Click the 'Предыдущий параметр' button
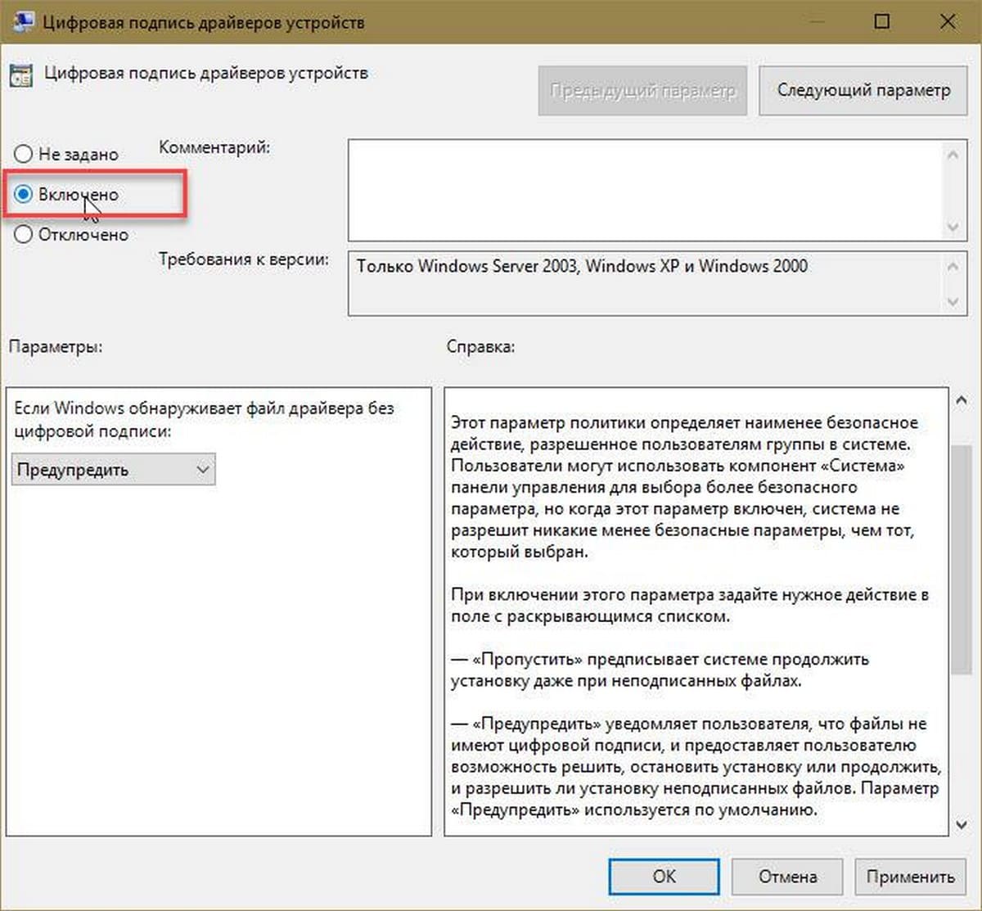The width and height of the screenshot is (982, 911). (x=642, y=91)
